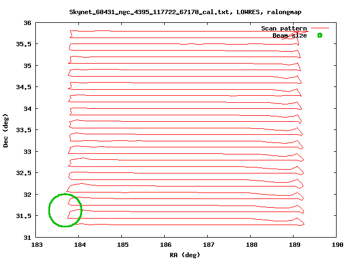Click the y-axis tick label 35.5
The image size is (348, 261).
23,44
